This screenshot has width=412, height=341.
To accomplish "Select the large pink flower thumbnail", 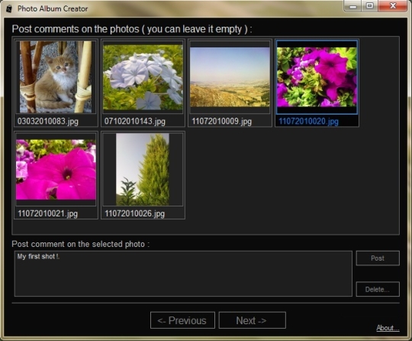I will tap(56, 169).
